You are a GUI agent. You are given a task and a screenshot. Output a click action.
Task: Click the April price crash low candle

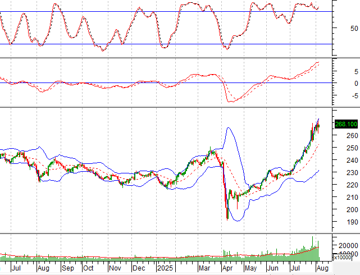(227, 218)
